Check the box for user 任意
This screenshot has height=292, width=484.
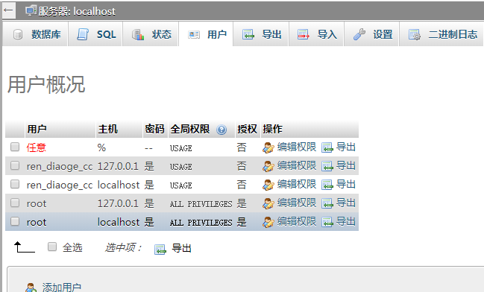pos(15,147)
